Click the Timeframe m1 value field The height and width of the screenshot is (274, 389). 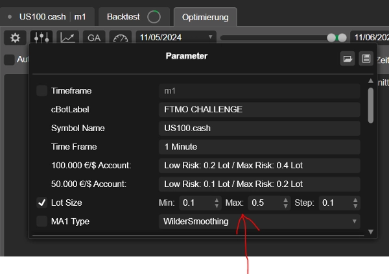pos(259,91)
